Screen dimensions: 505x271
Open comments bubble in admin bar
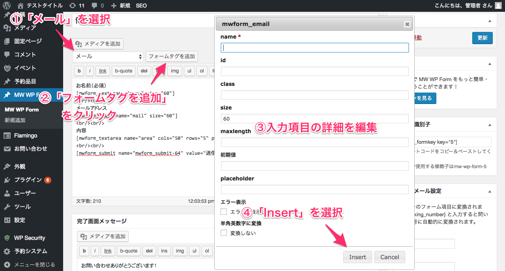[x=97, y=6]
